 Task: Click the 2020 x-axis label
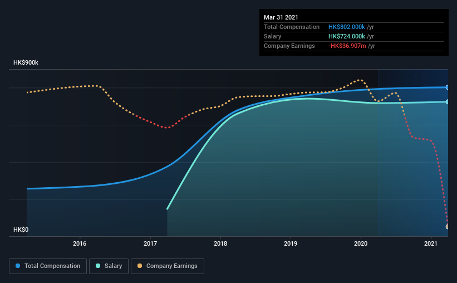pos(361,243)
